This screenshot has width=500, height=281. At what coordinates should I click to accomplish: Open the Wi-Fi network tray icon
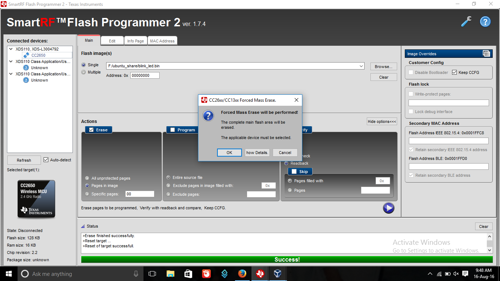tap(439, 274)
